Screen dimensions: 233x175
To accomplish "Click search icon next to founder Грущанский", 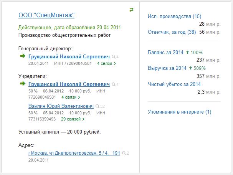I will click(x=114, y=84).
